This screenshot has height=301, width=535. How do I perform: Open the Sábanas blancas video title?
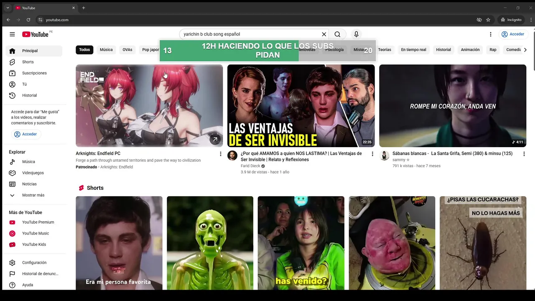point(452,153)
